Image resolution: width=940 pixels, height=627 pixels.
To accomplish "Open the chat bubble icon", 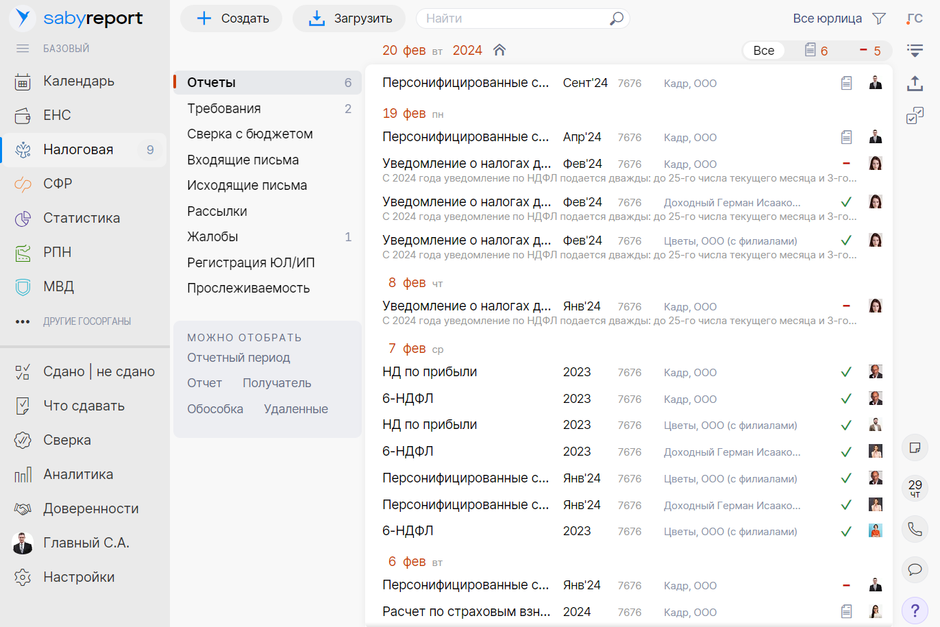I will coord(915,569).
